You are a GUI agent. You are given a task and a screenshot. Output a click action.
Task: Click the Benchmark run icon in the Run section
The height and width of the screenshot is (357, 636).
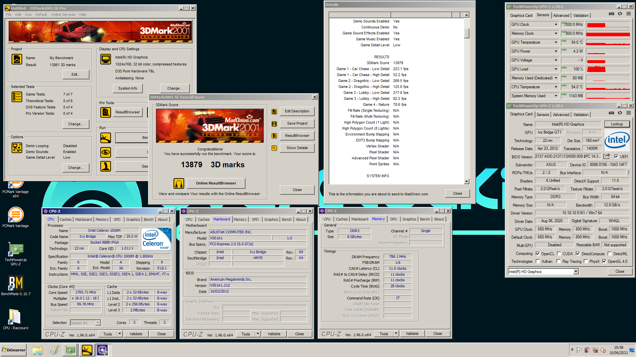coord(106,138)
